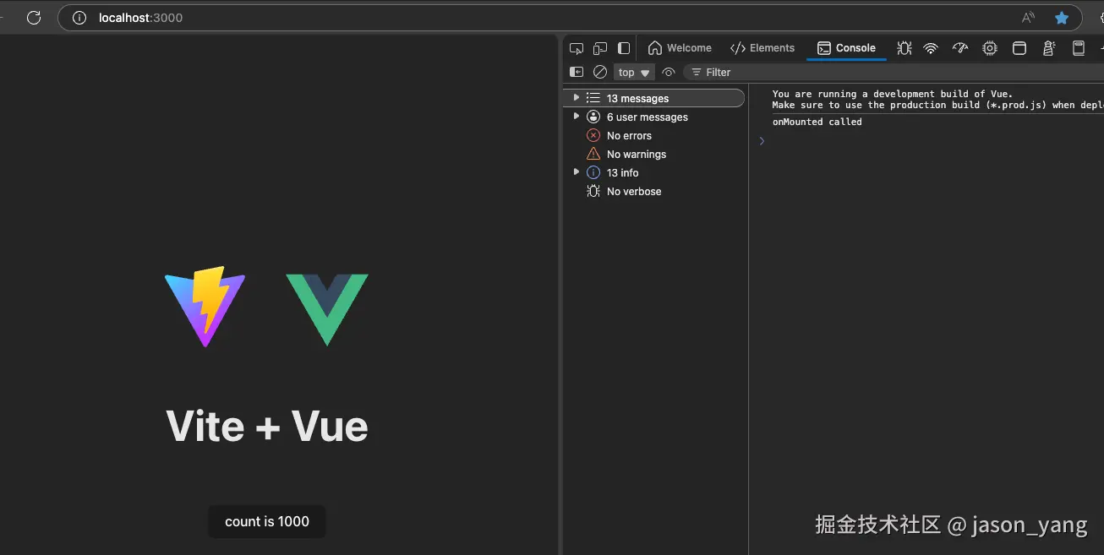Click the warning triangle icon
The image size is (1104, 555).
593,154
